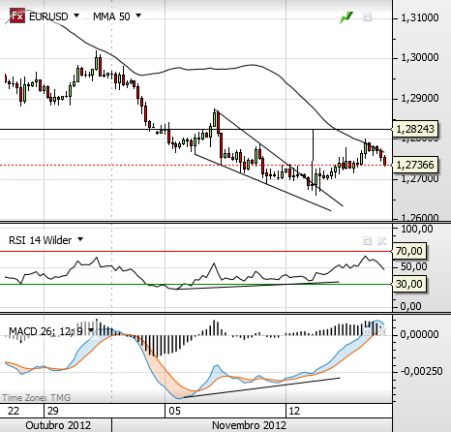Viewport: 451px width, 432px height.
Task: Click the 29 date marker on time axis
Action: pos(53,411)
